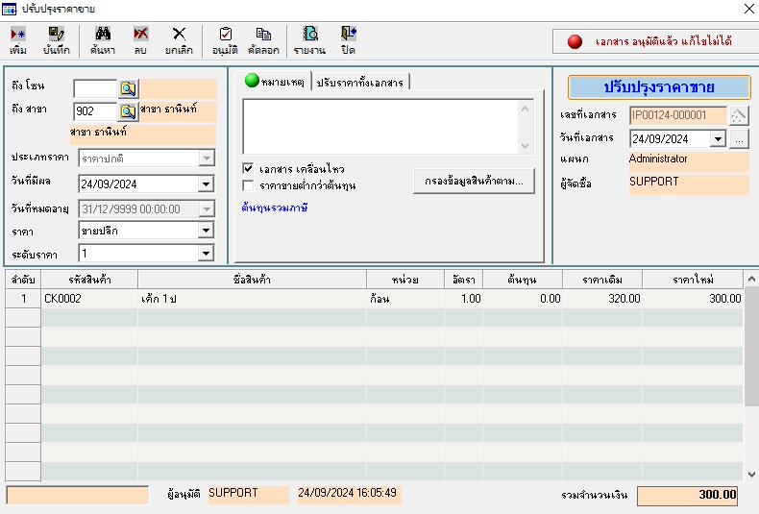Open the รายงาน (Report) toolbar icon
The width and height of the screenshot is (759, 514).
point(308,38)
